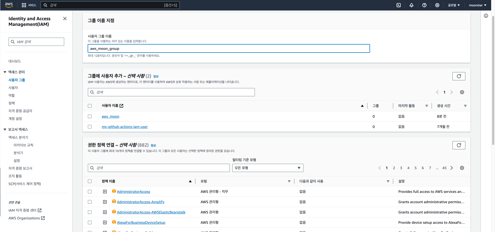Select 사용자 그룹 in the sidebar
Image resolution: width=495 pixels, height=232 pixels.
pos(17,80)
